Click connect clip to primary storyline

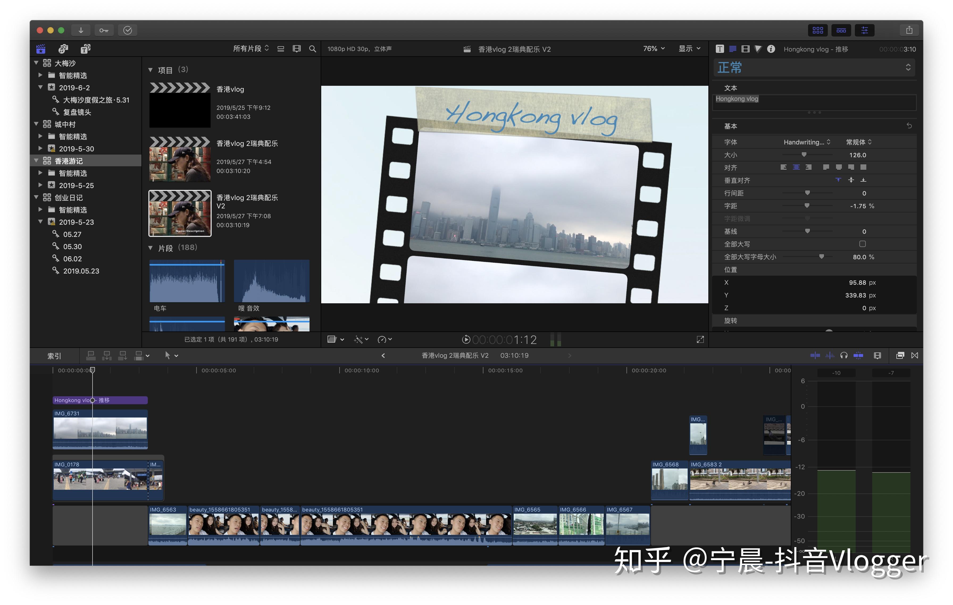click(x=91, y=355)
